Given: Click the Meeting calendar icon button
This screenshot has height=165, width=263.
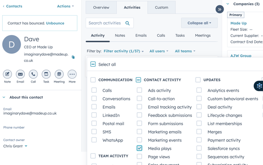Looking at the screenshot, I should click(x=59, y=74).
